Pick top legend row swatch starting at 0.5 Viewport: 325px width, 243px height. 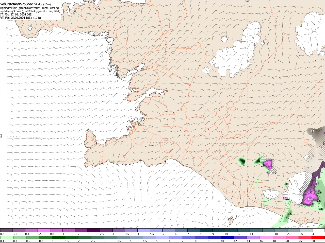tap(44, 230)
